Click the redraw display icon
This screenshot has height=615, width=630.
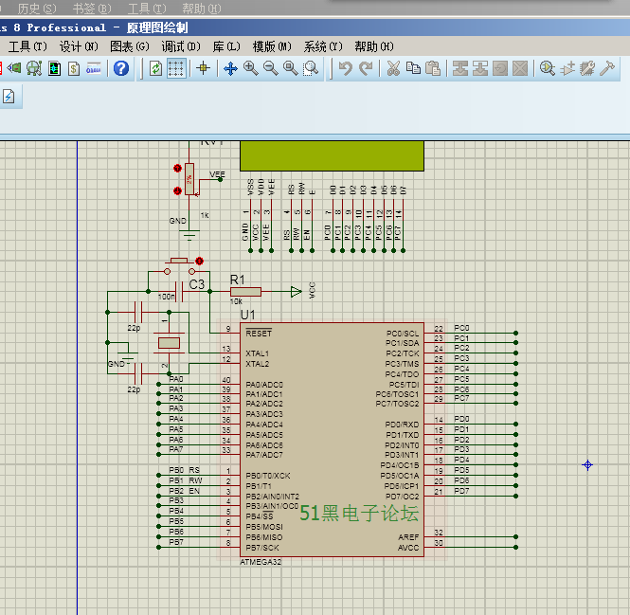(156, 68)
